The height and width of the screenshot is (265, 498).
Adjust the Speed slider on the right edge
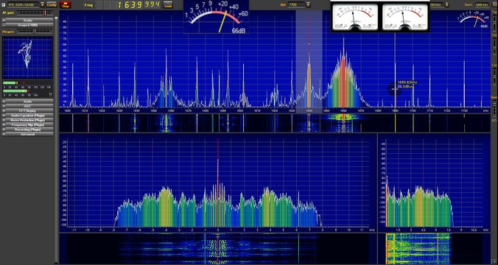point(494,108)
